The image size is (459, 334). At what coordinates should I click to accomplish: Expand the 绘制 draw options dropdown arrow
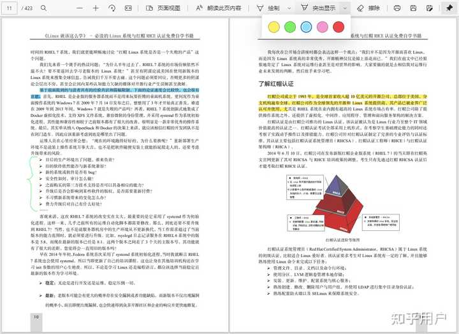tap(289, 8)
